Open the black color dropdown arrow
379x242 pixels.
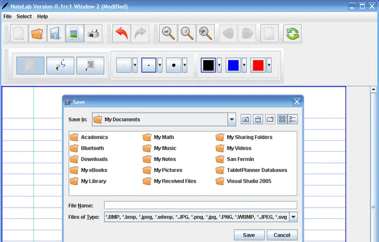(219, 65)
